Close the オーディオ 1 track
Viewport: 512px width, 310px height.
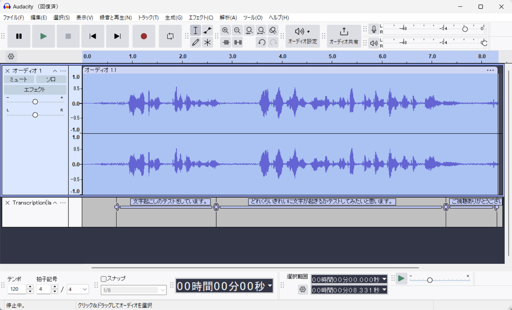7,71
